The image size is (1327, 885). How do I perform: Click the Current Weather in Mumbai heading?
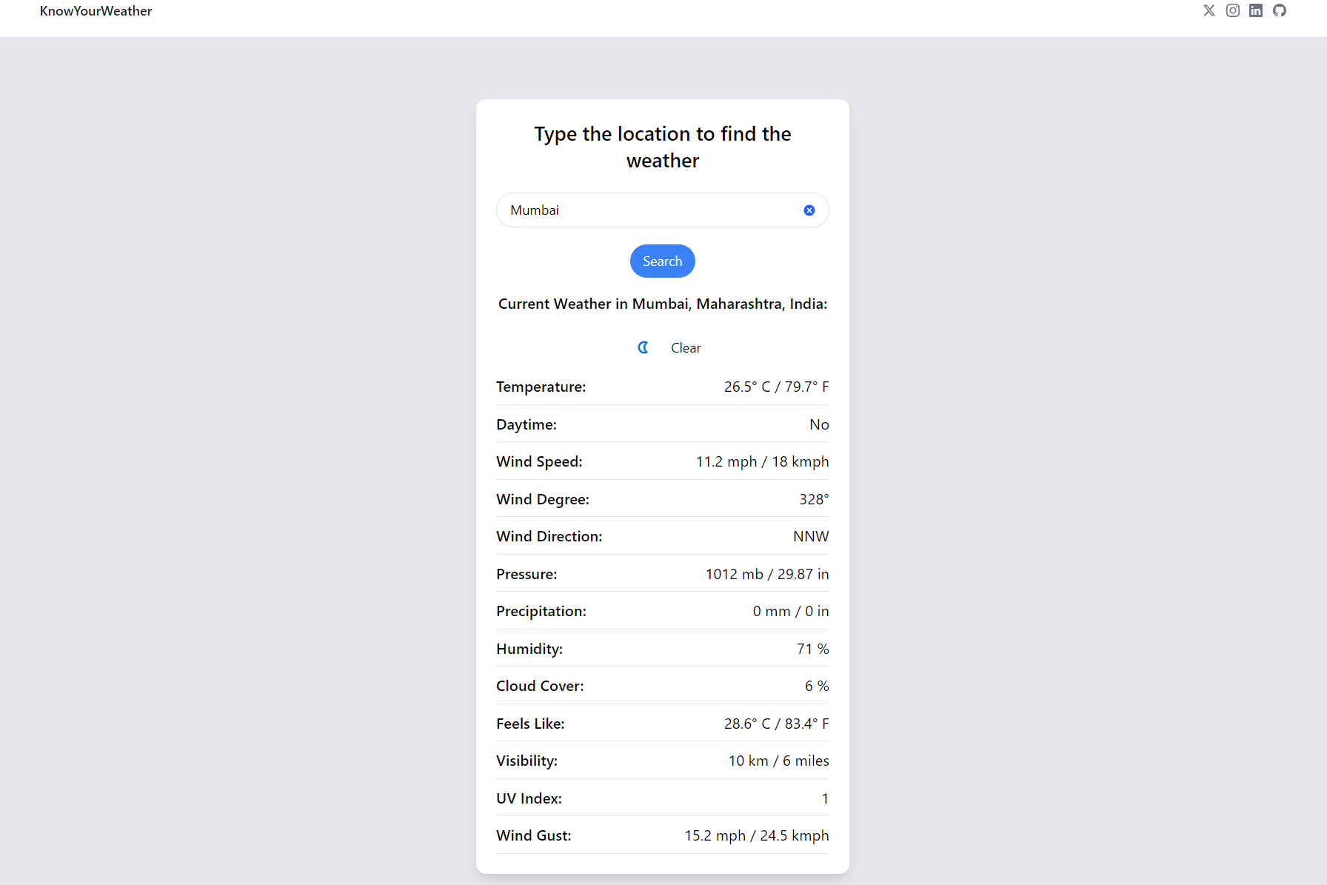point(663,304)
